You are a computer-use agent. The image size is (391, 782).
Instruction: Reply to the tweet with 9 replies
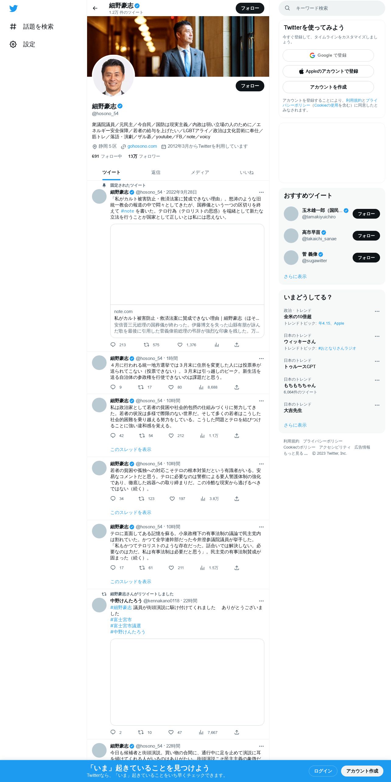[116, 387]
